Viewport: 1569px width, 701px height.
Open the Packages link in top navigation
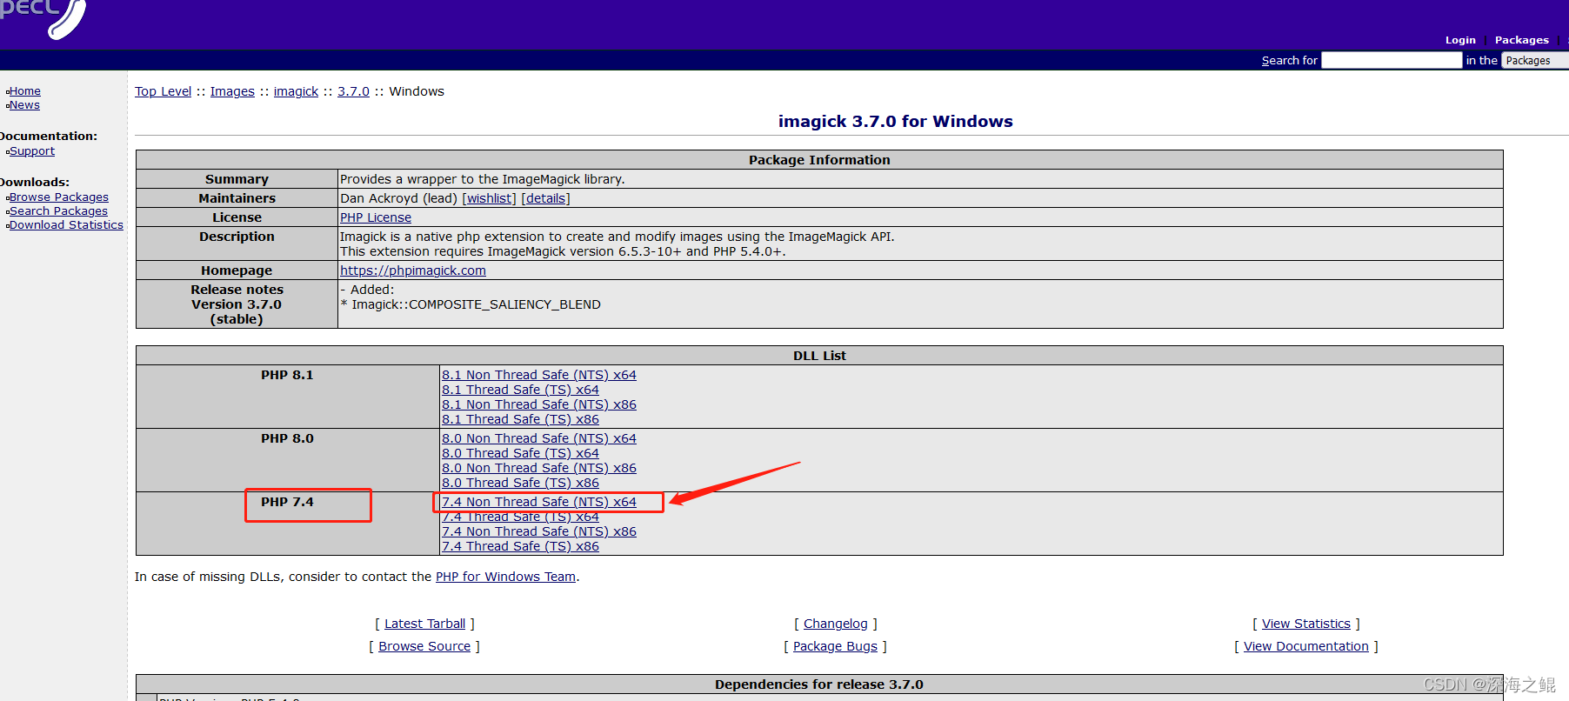pos(1521,40)
